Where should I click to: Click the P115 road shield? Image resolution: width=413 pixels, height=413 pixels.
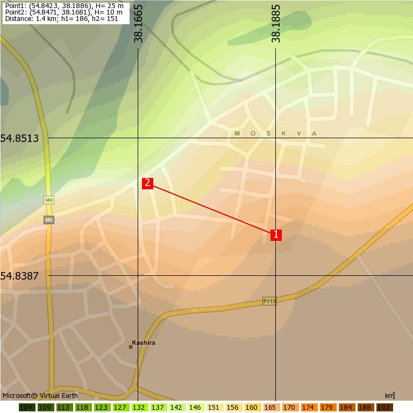point(269,301)
